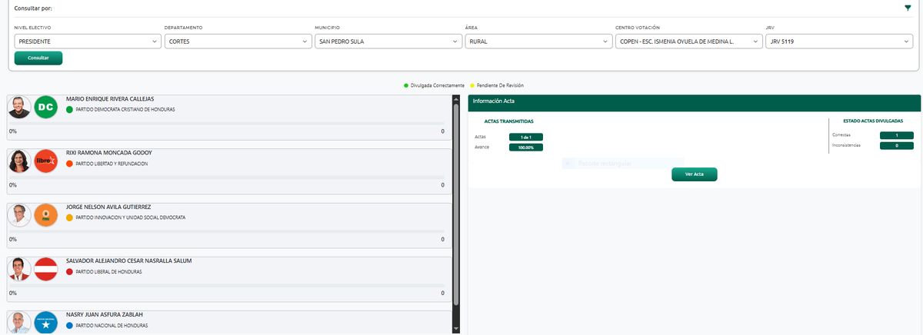Click orange-red dot beside Partido Libertad y Refundacion
The image size is (923, 335).
click(69, 164)
